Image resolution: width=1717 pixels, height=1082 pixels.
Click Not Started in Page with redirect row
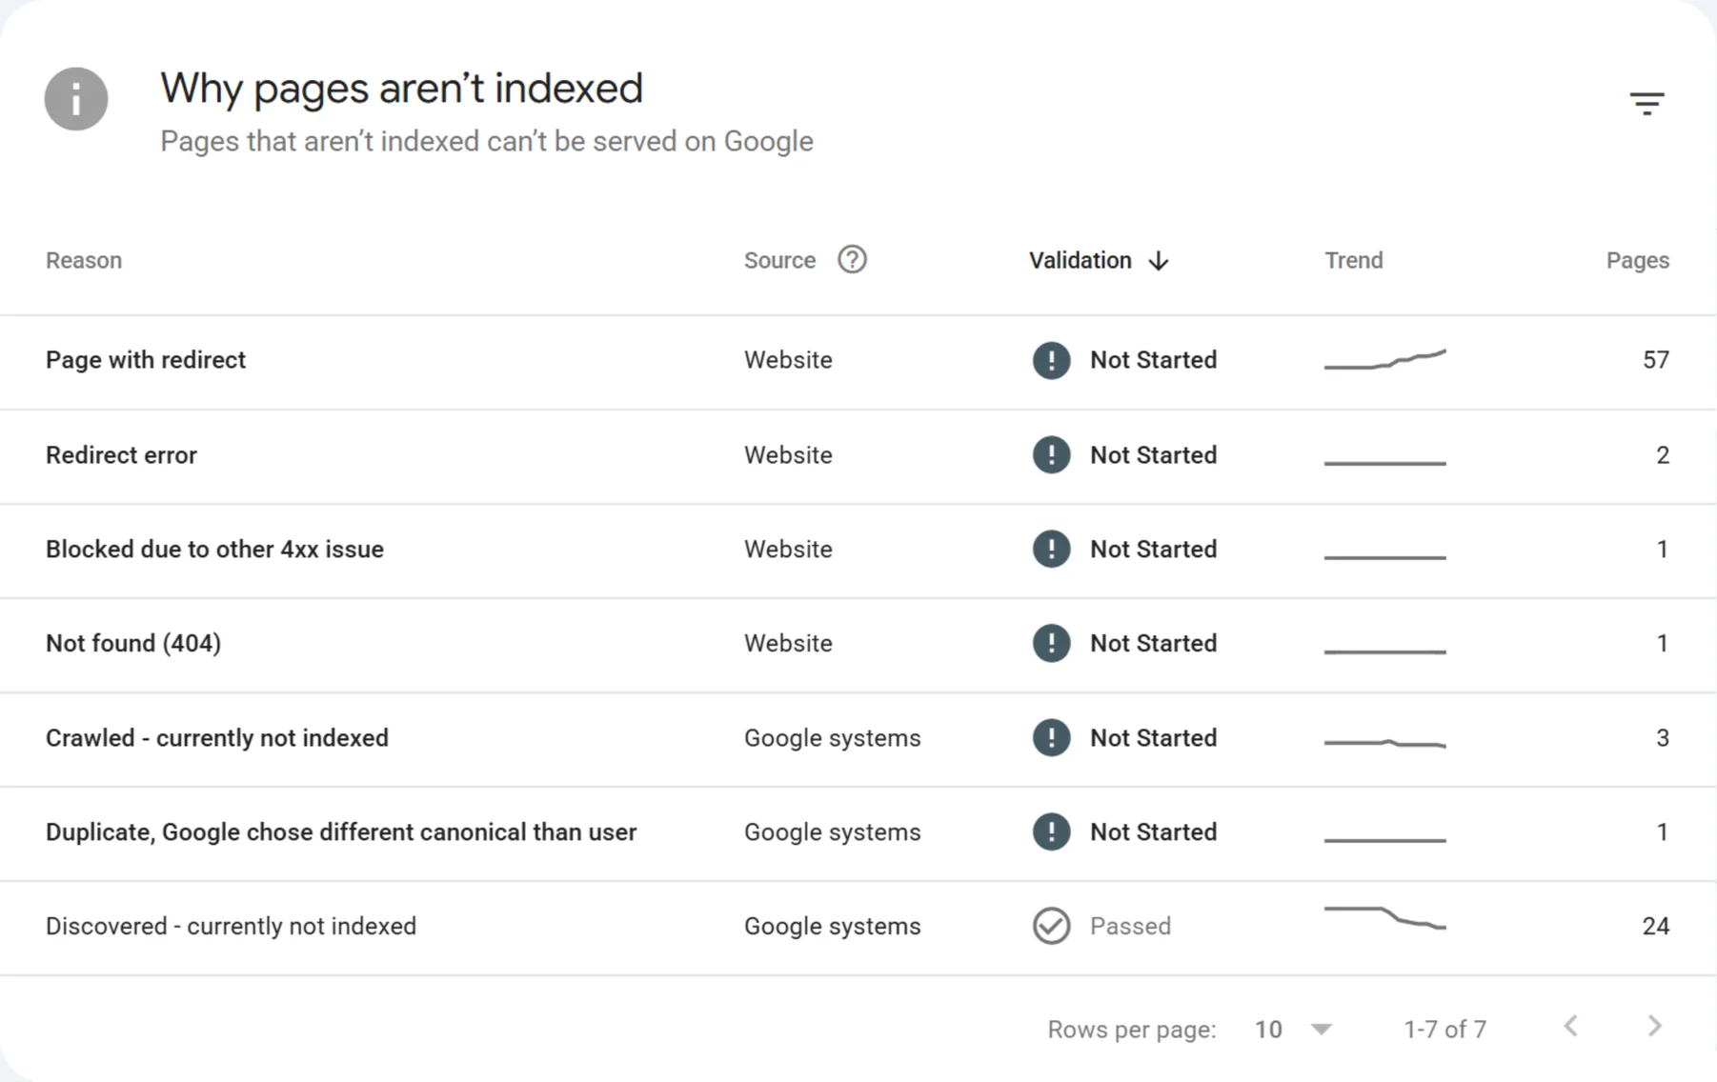[x=1153, y=360]
